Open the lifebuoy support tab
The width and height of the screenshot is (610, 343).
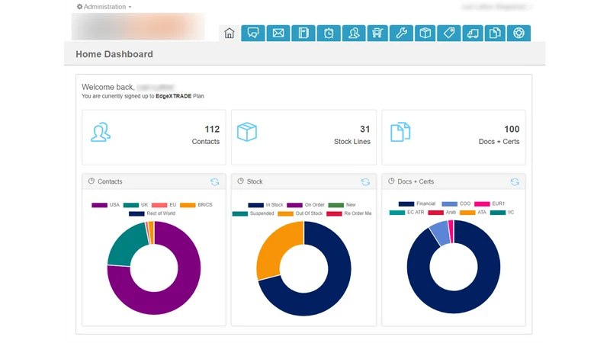(x=518, y=33)
